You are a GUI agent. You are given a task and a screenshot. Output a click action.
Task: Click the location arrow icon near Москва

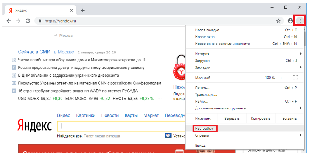click(x=56, y=35)
